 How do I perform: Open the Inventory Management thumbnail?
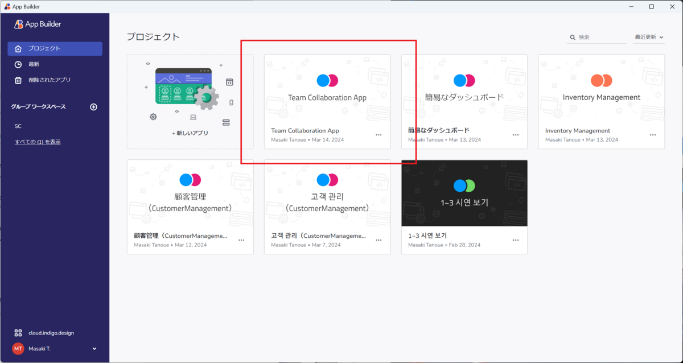(602, 88)
